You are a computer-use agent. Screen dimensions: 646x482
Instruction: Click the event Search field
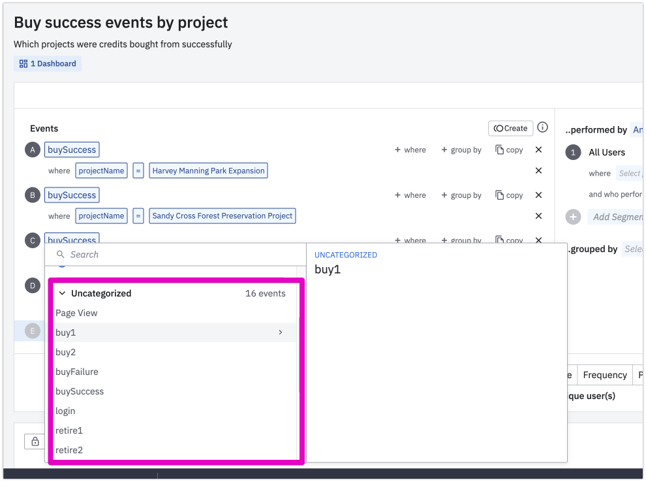click(x=176, y=254)
